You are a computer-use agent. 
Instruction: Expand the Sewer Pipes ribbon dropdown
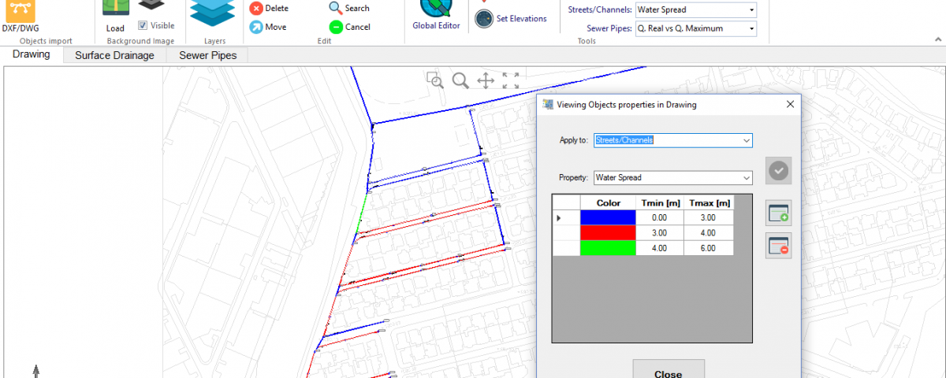pyautogui.click(x=751, y=28)
